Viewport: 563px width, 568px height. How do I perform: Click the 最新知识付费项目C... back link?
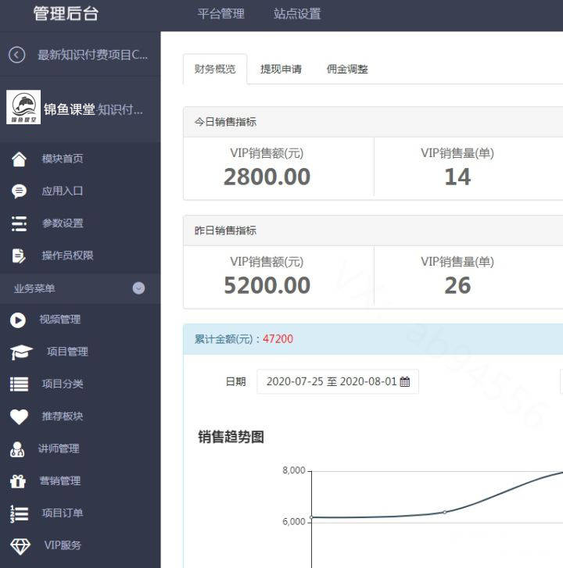93,55
